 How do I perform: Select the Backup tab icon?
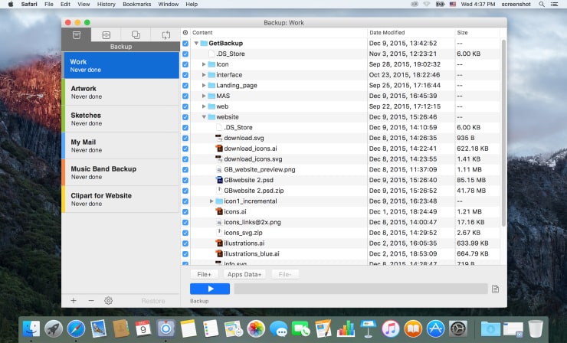77,34
